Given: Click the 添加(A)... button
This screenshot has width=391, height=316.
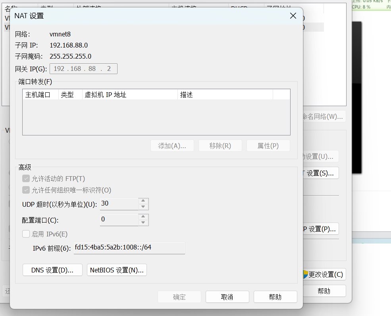Looking at the screenshot, I should pyautogui.click(x=172, y=146).
